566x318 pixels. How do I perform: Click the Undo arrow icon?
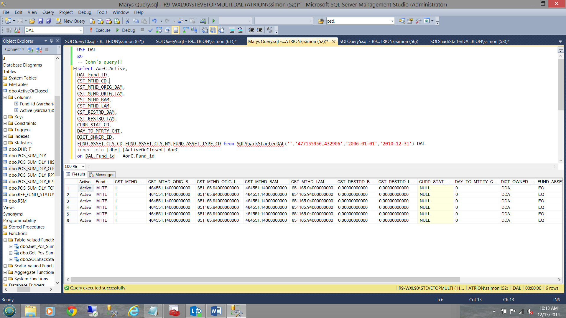154,21
